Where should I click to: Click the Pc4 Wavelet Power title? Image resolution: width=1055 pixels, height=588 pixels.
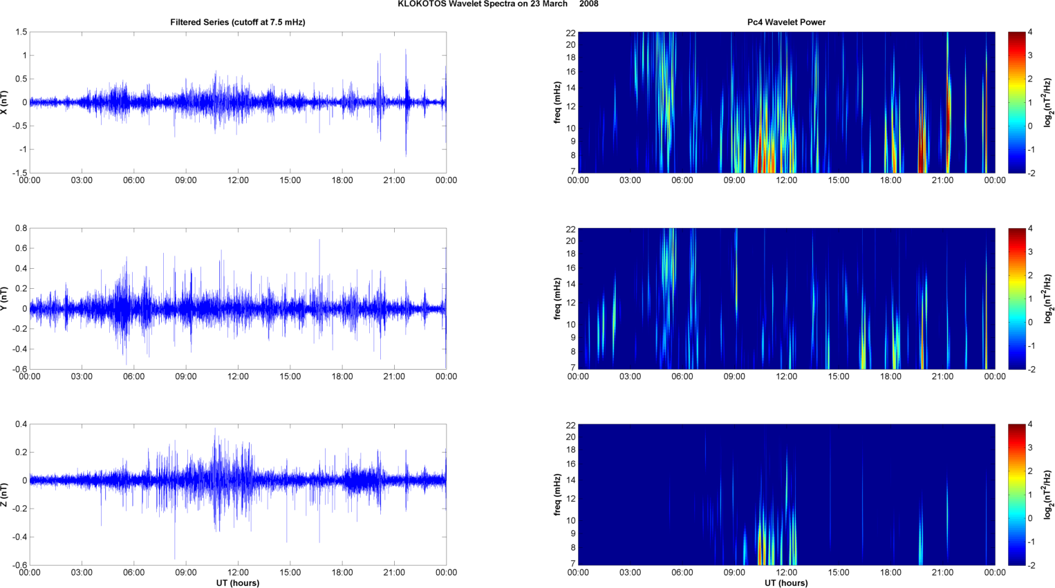pyautogui.click(x=786, y=22)
